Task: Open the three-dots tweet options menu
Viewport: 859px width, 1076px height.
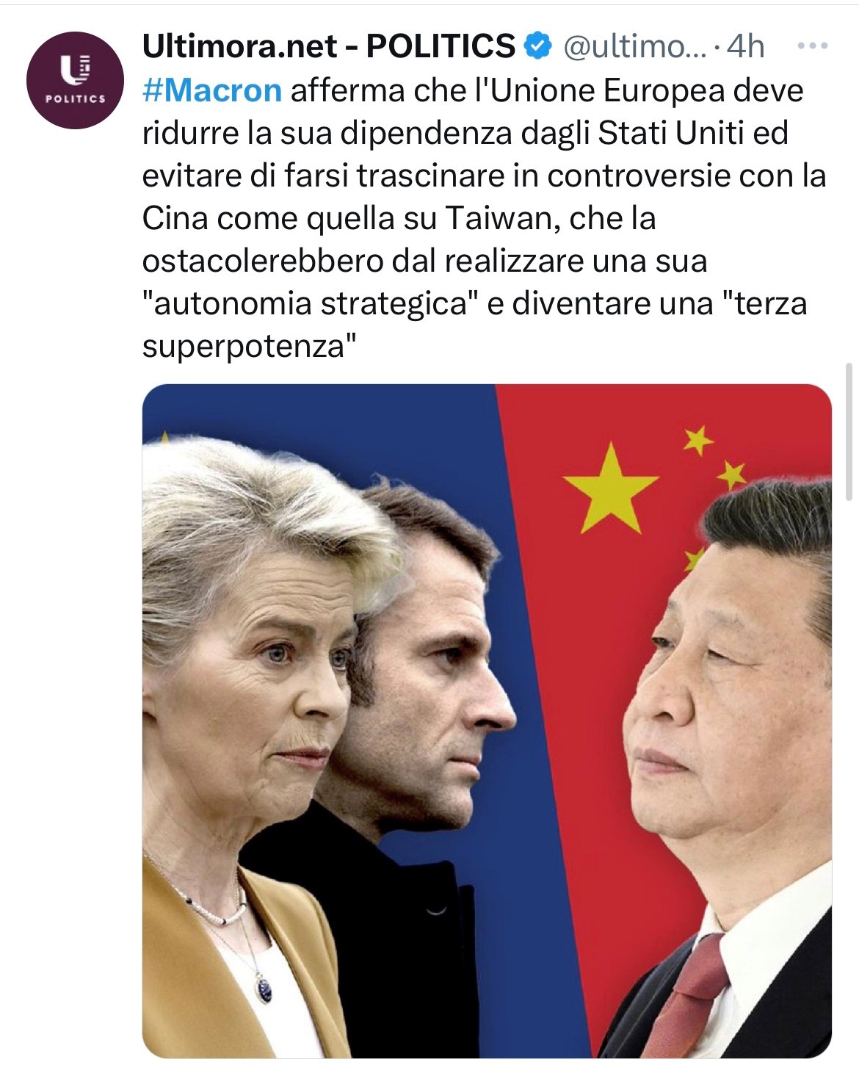Action: [813, 46]
